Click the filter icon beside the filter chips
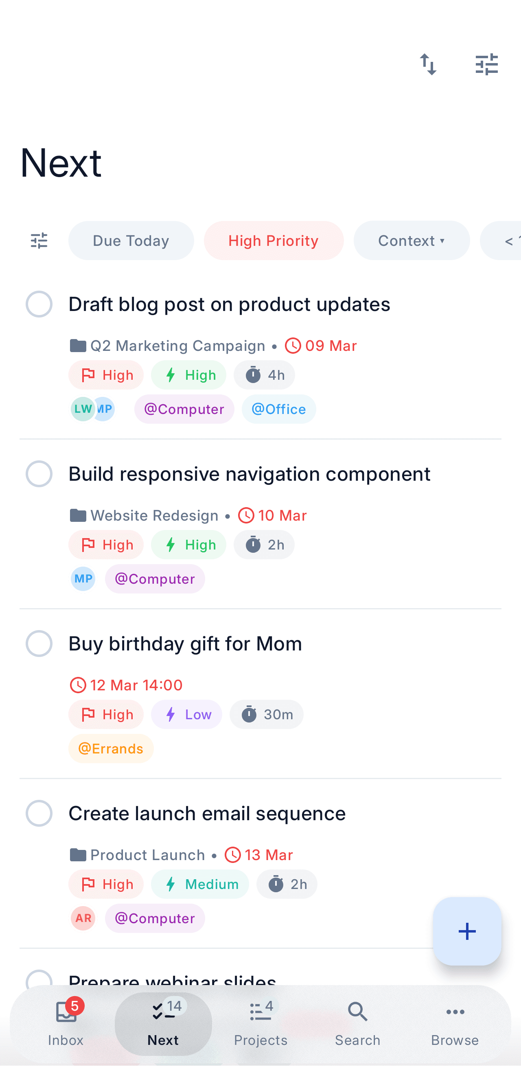 39,240
